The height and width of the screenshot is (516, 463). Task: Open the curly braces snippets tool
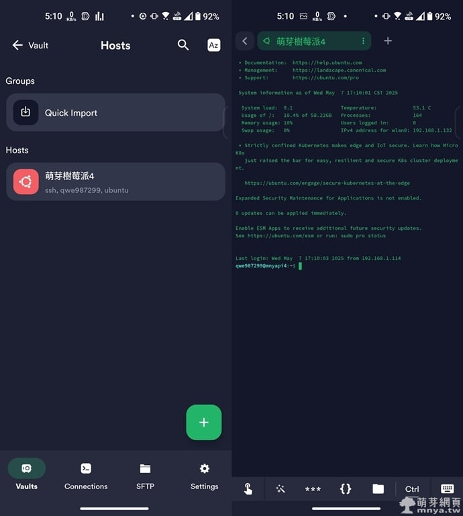coord(346,489)
